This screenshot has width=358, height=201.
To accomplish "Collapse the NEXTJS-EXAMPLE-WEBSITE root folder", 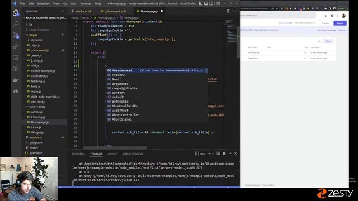I will pos(45,18).
